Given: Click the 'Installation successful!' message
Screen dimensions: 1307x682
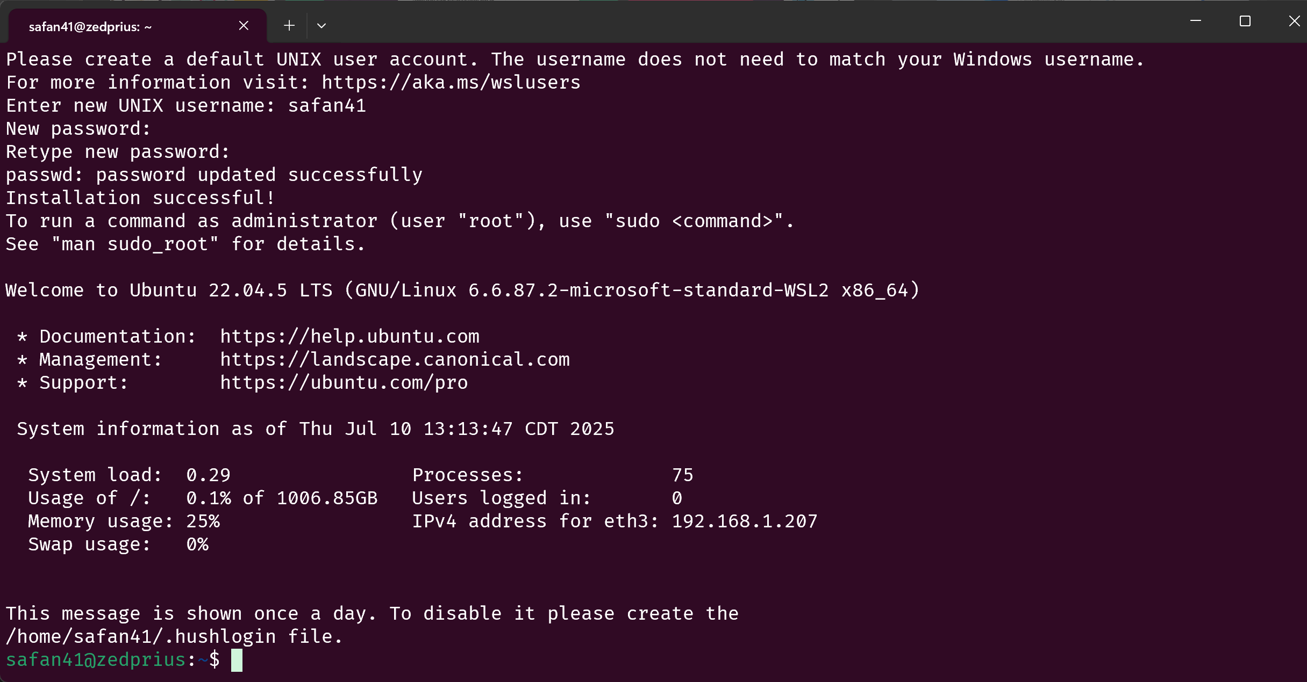Looking at the screenshot, I should [140, 198].
